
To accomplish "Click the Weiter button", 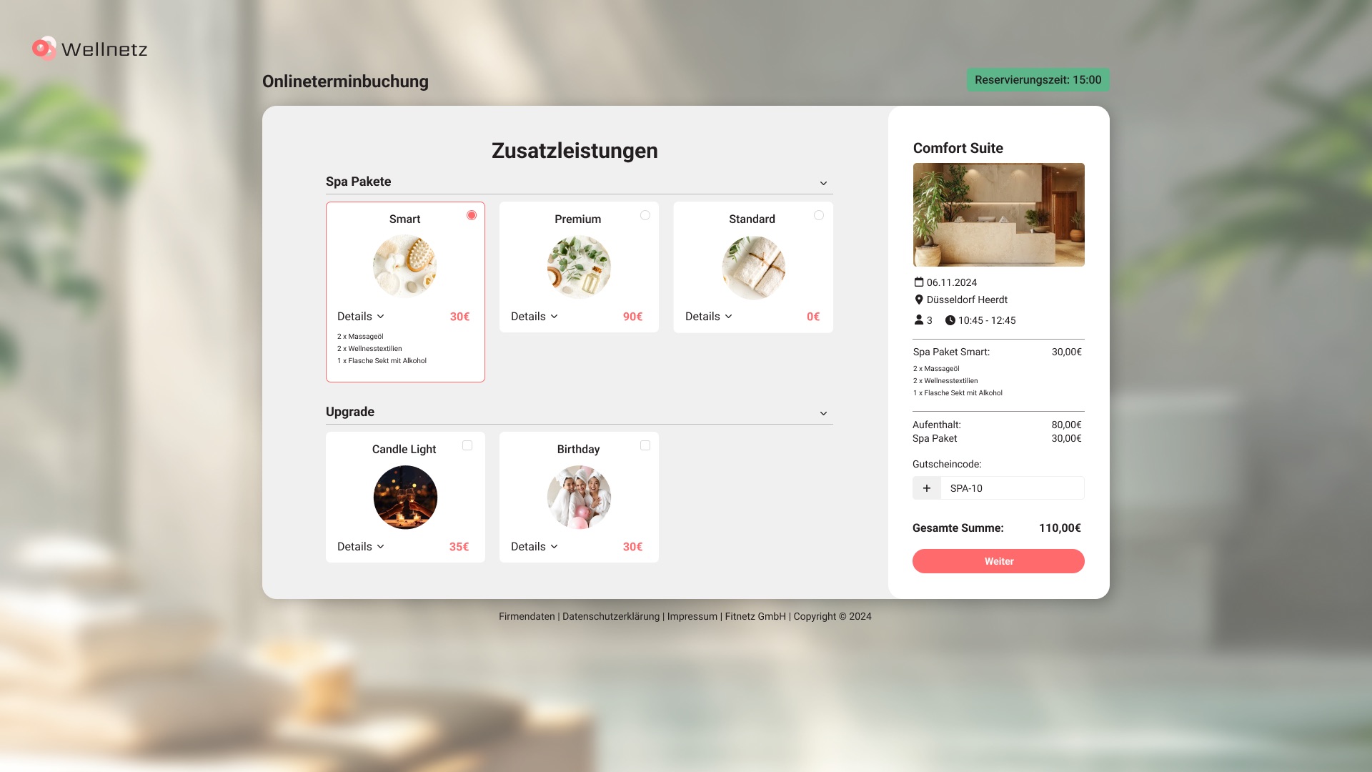I will pos(998,561).
